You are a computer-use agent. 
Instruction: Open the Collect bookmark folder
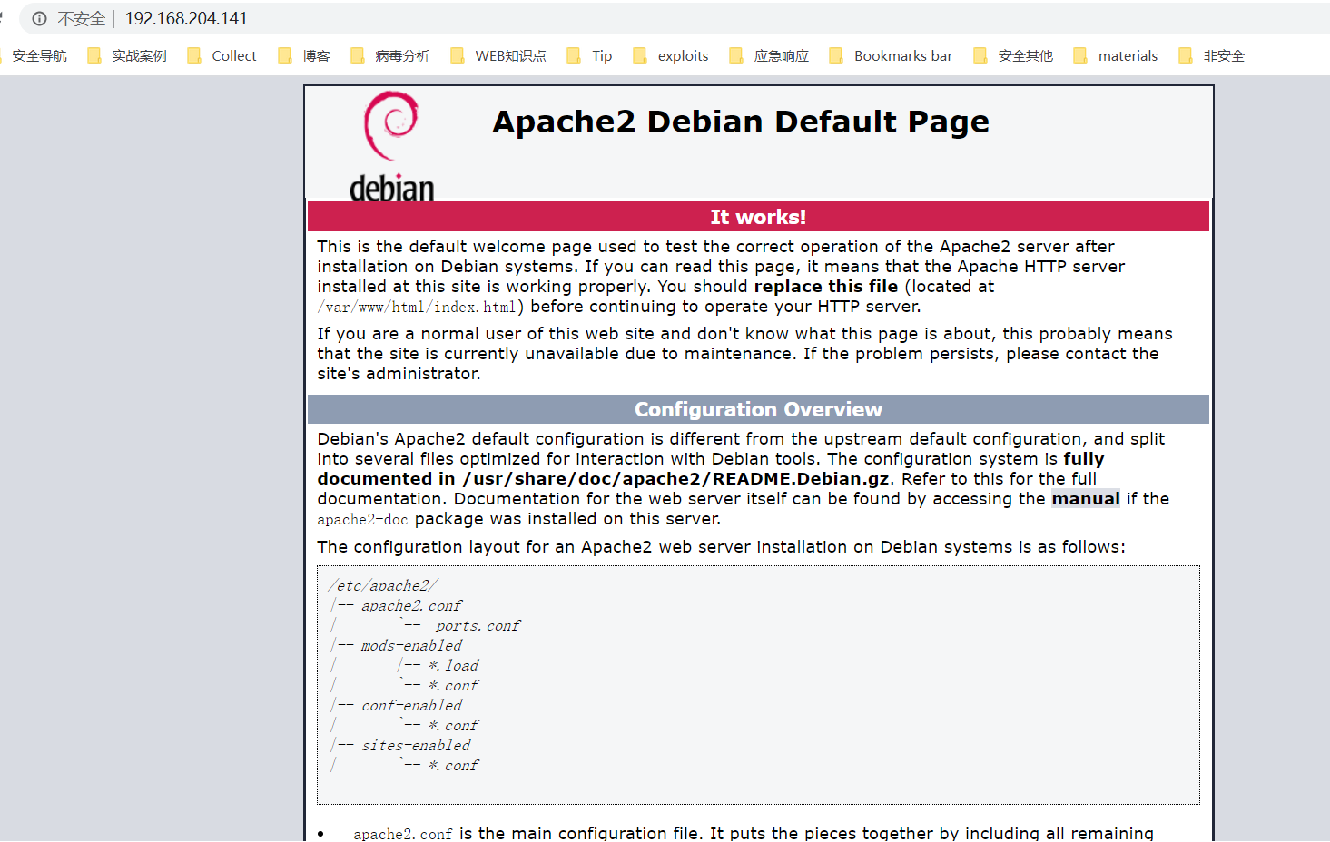click(x=222, y=55)
